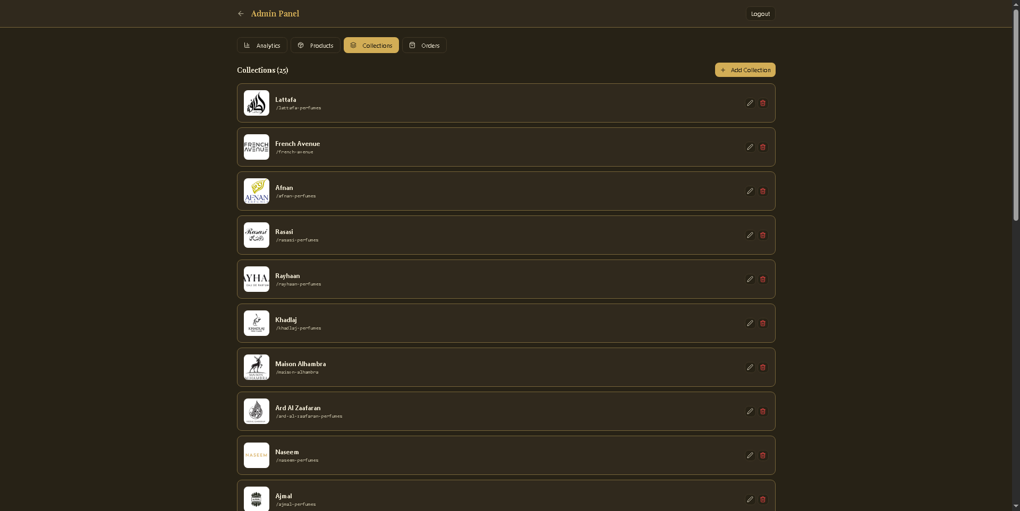Edit the Lattafa collection
The image size is (1020, 511).
[x=750, y=103]
